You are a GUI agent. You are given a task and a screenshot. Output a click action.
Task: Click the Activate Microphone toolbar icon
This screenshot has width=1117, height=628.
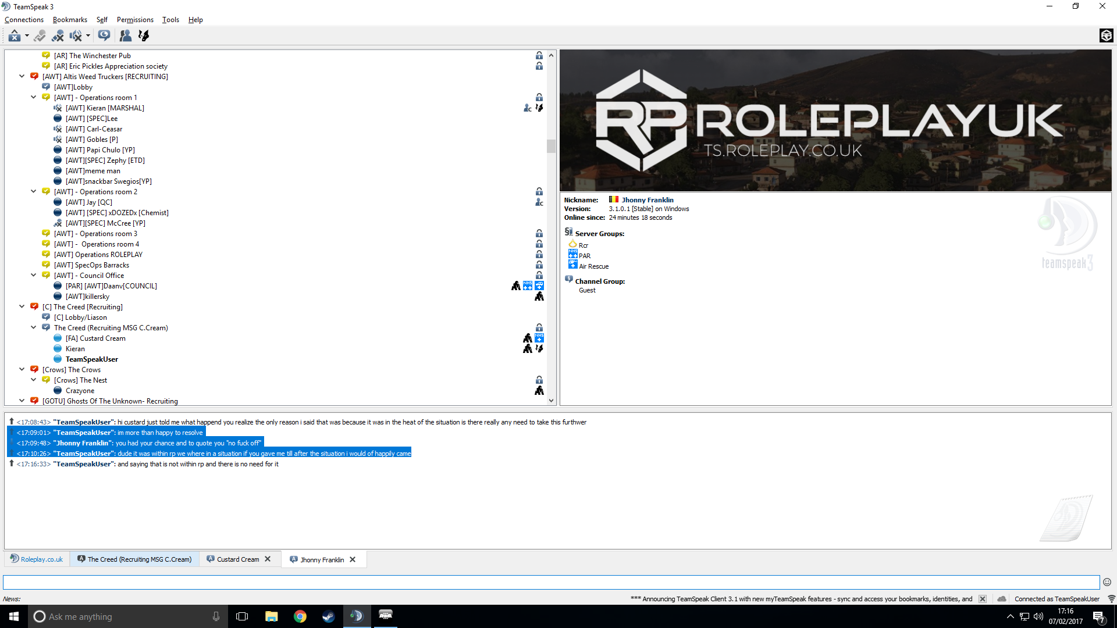coord(40,36)
